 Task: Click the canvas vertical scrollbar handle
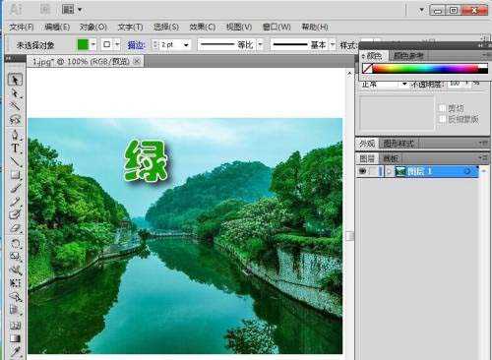pos(350,236)
